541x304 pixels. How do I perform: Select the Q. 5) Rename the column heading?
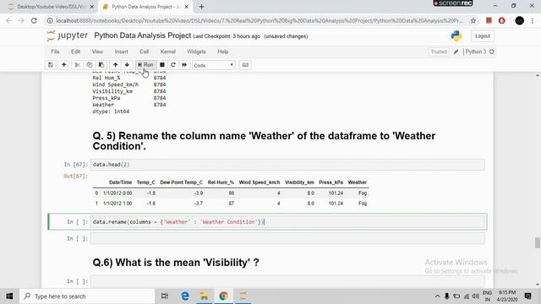[264, 141]
